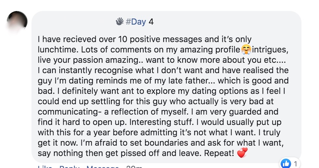Viewport: 319px width, 168px height.
Task: Click the two hearts emoji after Repeat!
Action: [242, 153]
